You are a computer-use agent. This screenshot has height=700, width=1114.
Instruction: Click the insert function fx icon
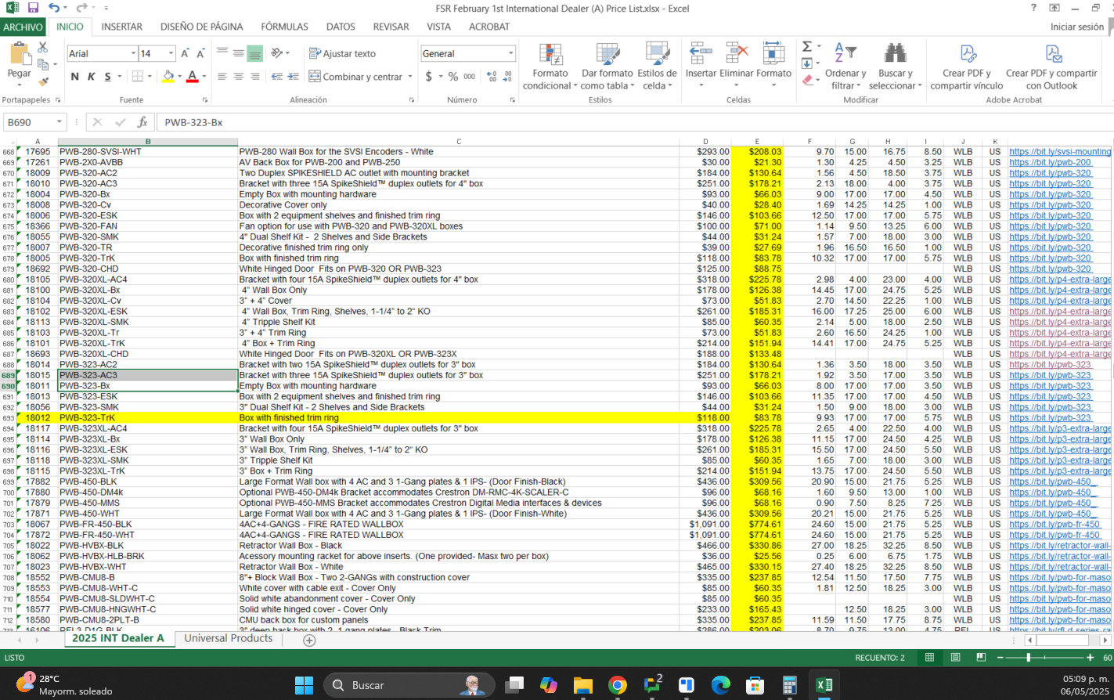[142, 122]
